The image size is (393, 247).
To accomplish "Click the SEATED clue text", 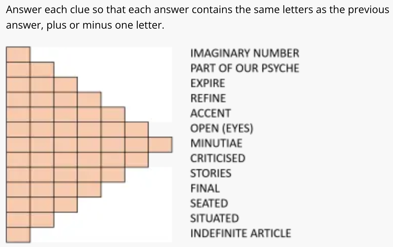I will pyautogui.click(x=209, y=203).
